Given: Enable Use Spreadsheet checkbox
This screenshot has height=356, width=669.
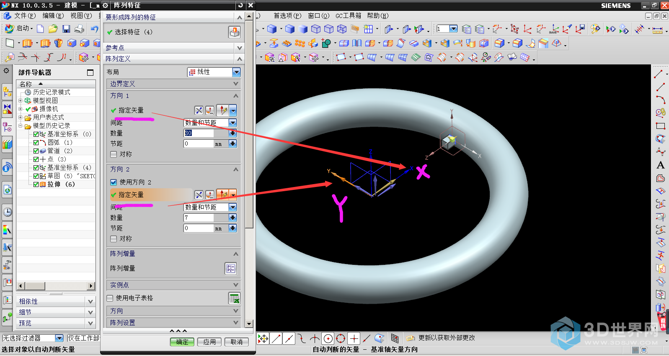Looking at the screenshot, I should [110, 298].
